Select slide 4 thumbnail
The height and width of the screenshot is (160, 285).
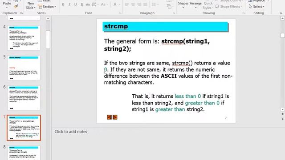pos(24,37)
